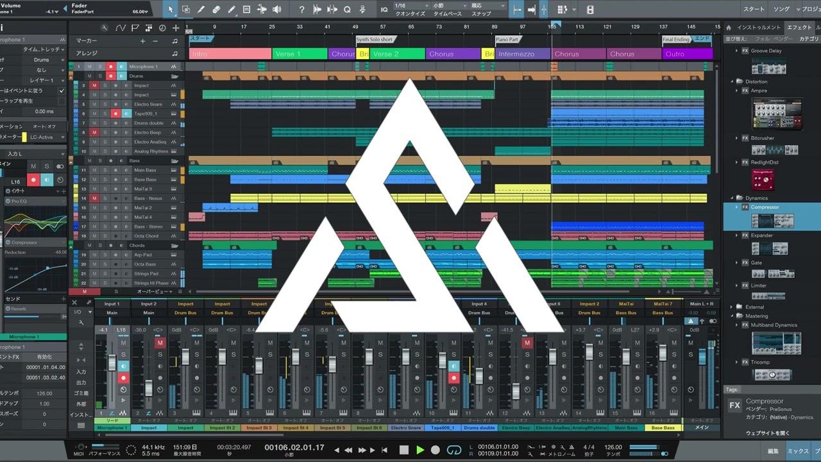Pick the Paint (pencil) tool
821x462 pixels.
[231, 10]
